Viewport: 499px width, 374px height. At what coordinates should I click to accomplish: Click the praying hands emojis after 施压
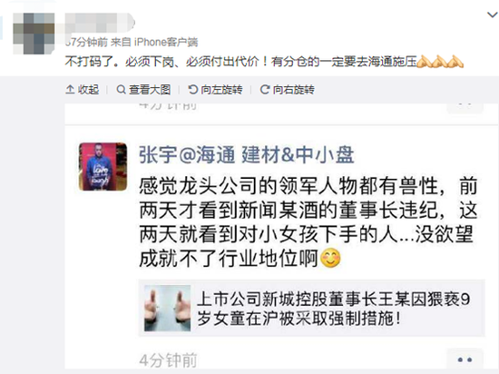click(x=440, y=62)
